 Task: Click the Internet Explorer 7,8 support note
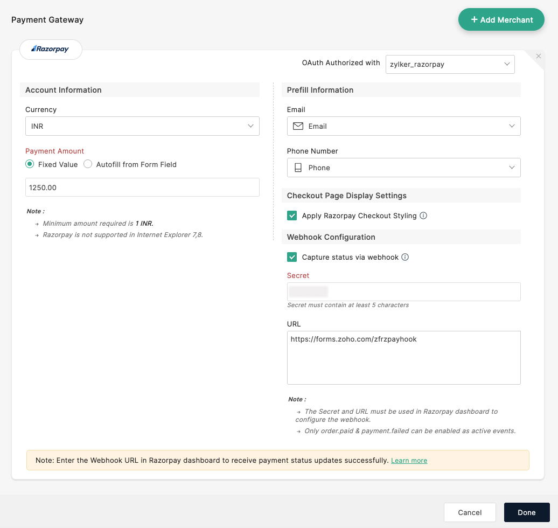point(123,234)
